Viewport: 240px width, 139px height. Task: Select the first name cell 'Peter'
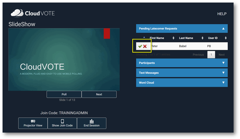[x=154, y=46]
